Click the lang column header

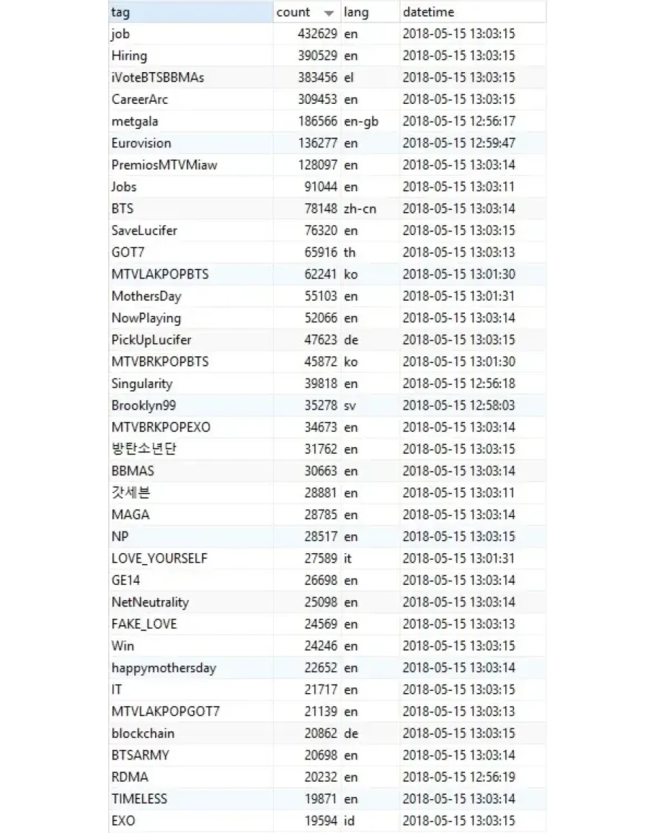click(x=356, y=12)
